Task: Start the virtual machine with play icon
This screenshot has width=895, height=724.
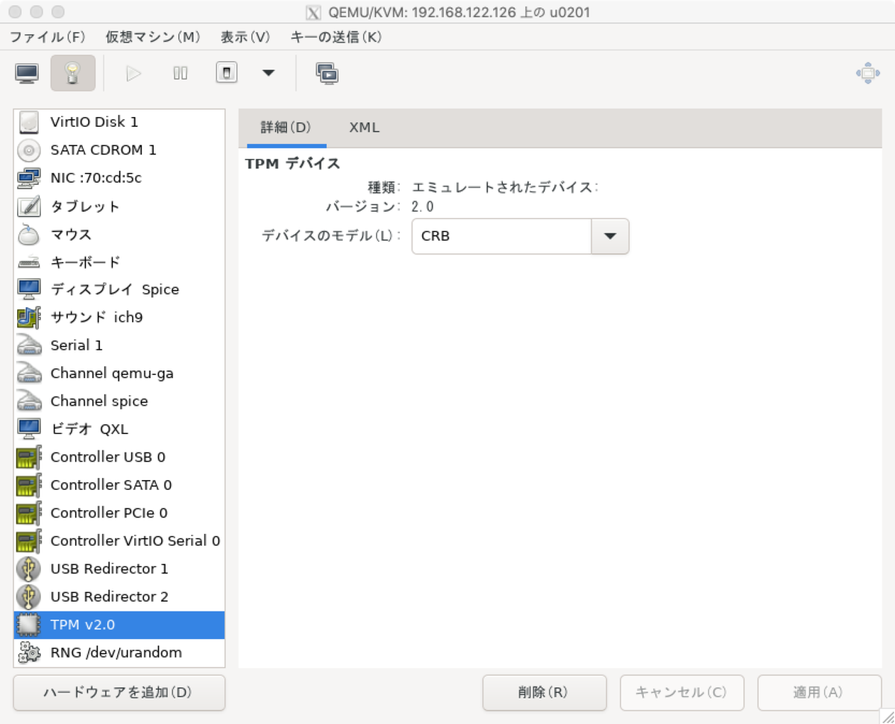Action: [134, 72]
